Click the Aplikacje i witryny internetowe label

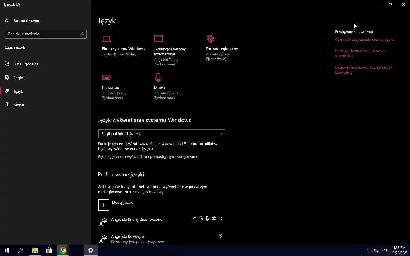[170, 51]
